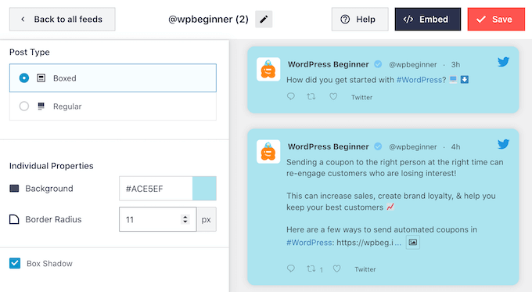Click the like heart on the 4h tweet

click(336, 269)
